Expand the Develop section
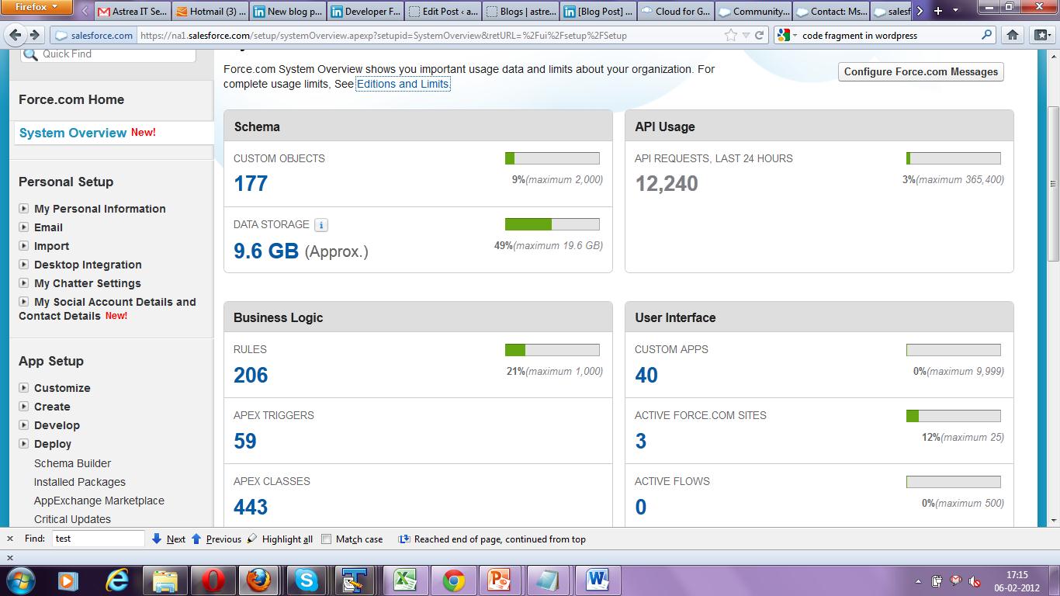Viewport: 1060px width, 596px height. pos(23,424)
